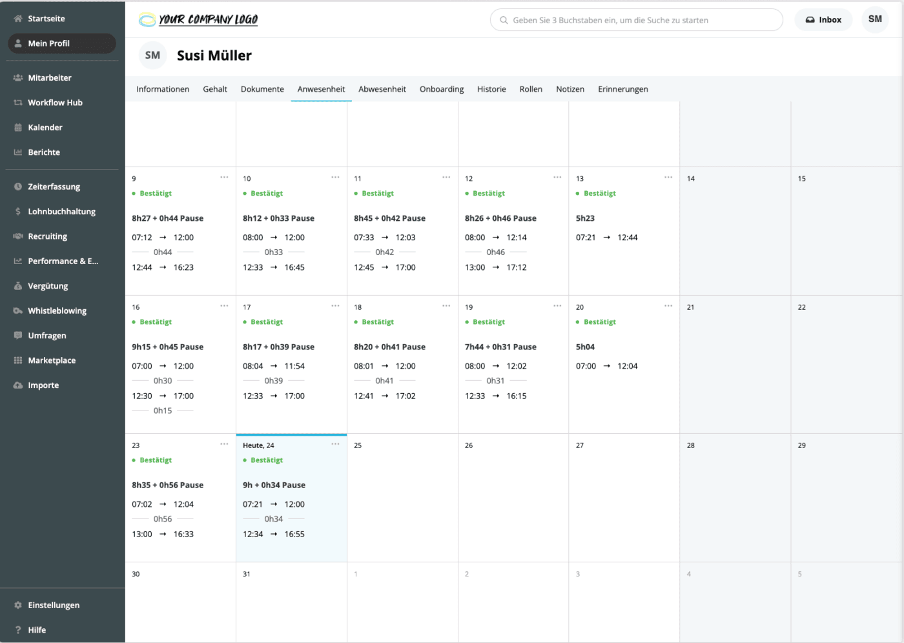Click the company logo in header
904x643 pixels.
pyautogui.click(x=198, y=20)
